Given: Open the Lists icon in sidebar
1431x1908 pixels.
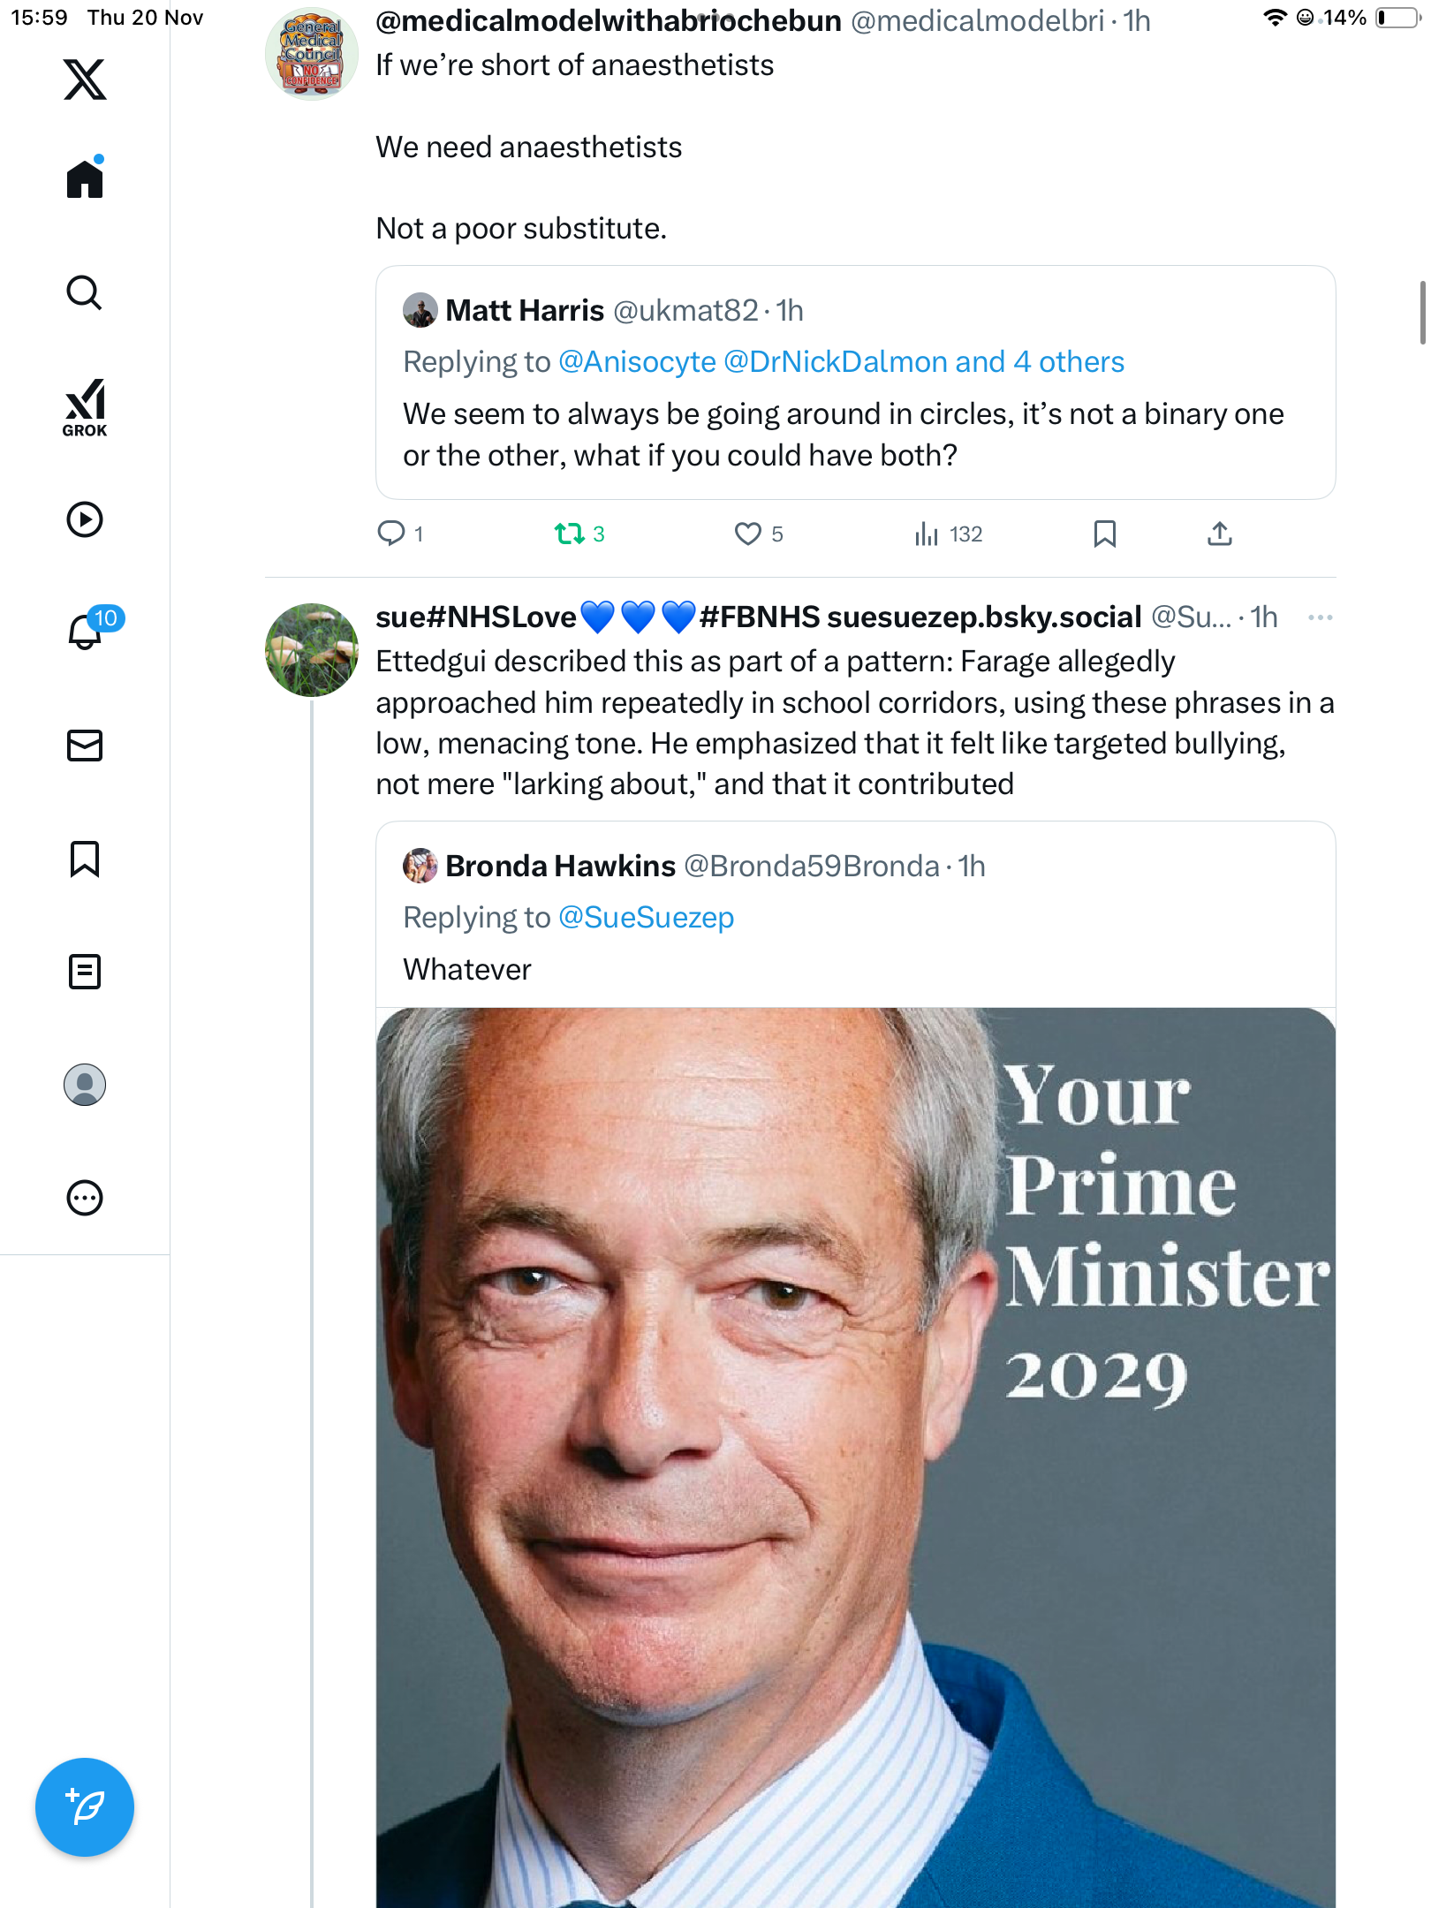Looking at the screenshot, I should pos(85,972).
